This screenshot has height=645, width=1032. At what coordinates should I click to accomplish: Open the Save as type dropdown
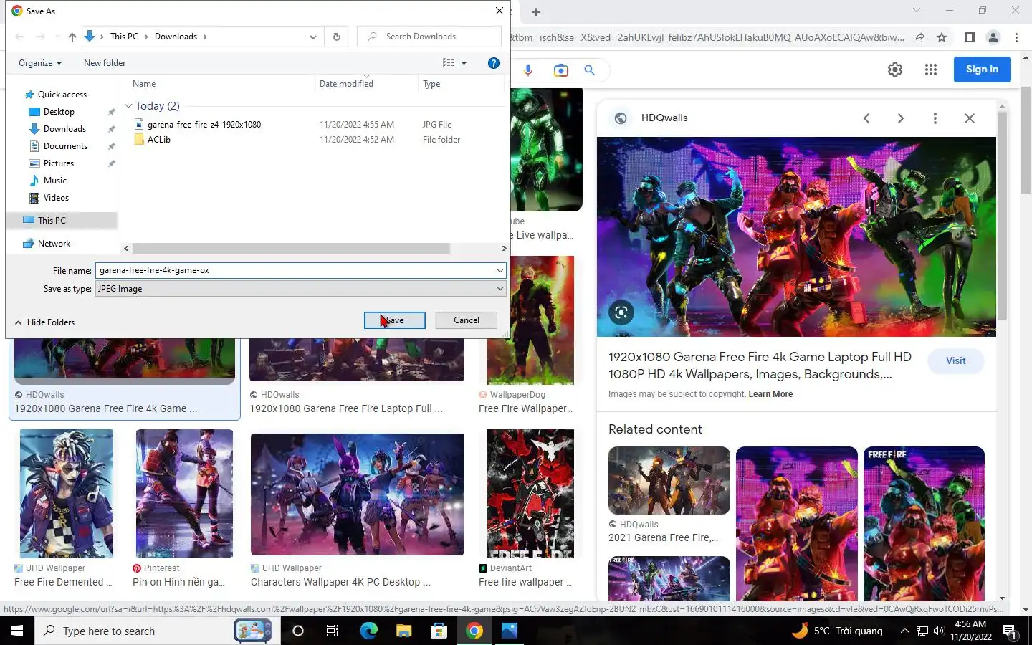pyautogui.click(x=300, y=289)
